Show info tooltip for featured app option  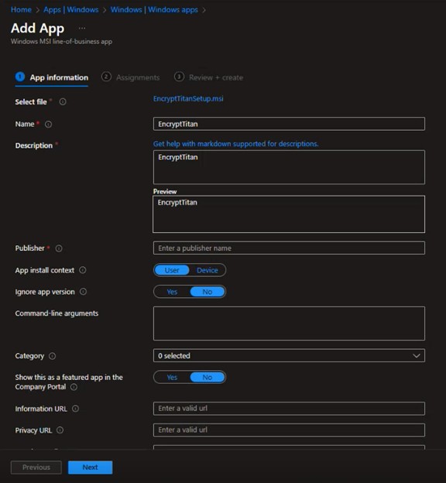74,387
